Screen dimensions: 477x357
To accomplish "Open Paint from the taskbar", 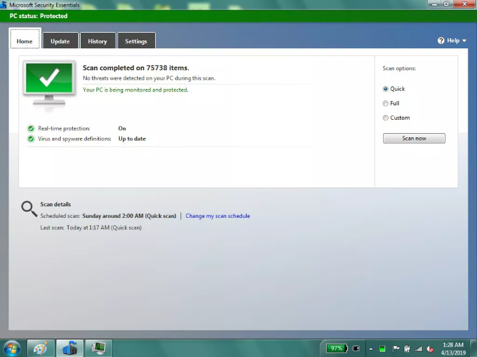I will tap(41, 348).
